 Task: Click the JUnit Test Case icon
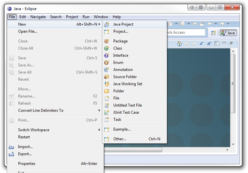pos(107,112)
